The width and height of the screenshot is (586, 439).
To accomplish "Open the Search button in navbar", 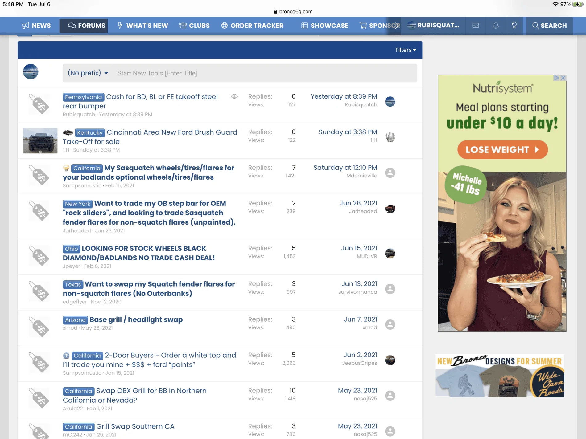I will tap(549, 26).
